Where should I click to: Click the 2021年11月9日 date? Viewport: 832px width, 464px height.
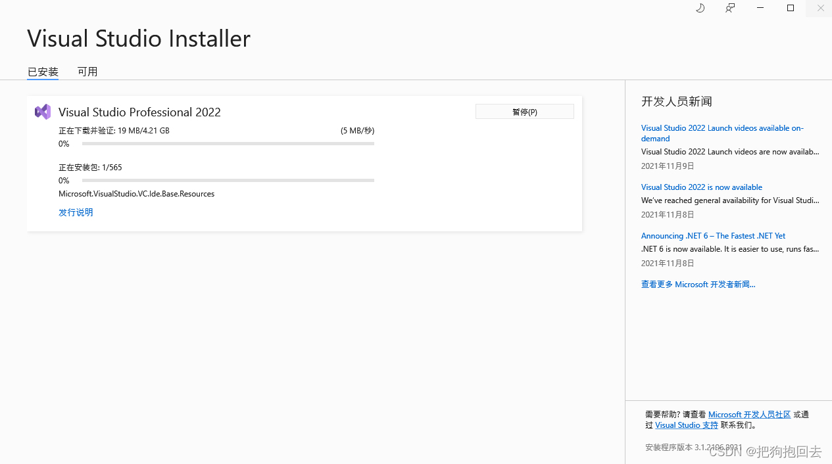pos(668,166)
